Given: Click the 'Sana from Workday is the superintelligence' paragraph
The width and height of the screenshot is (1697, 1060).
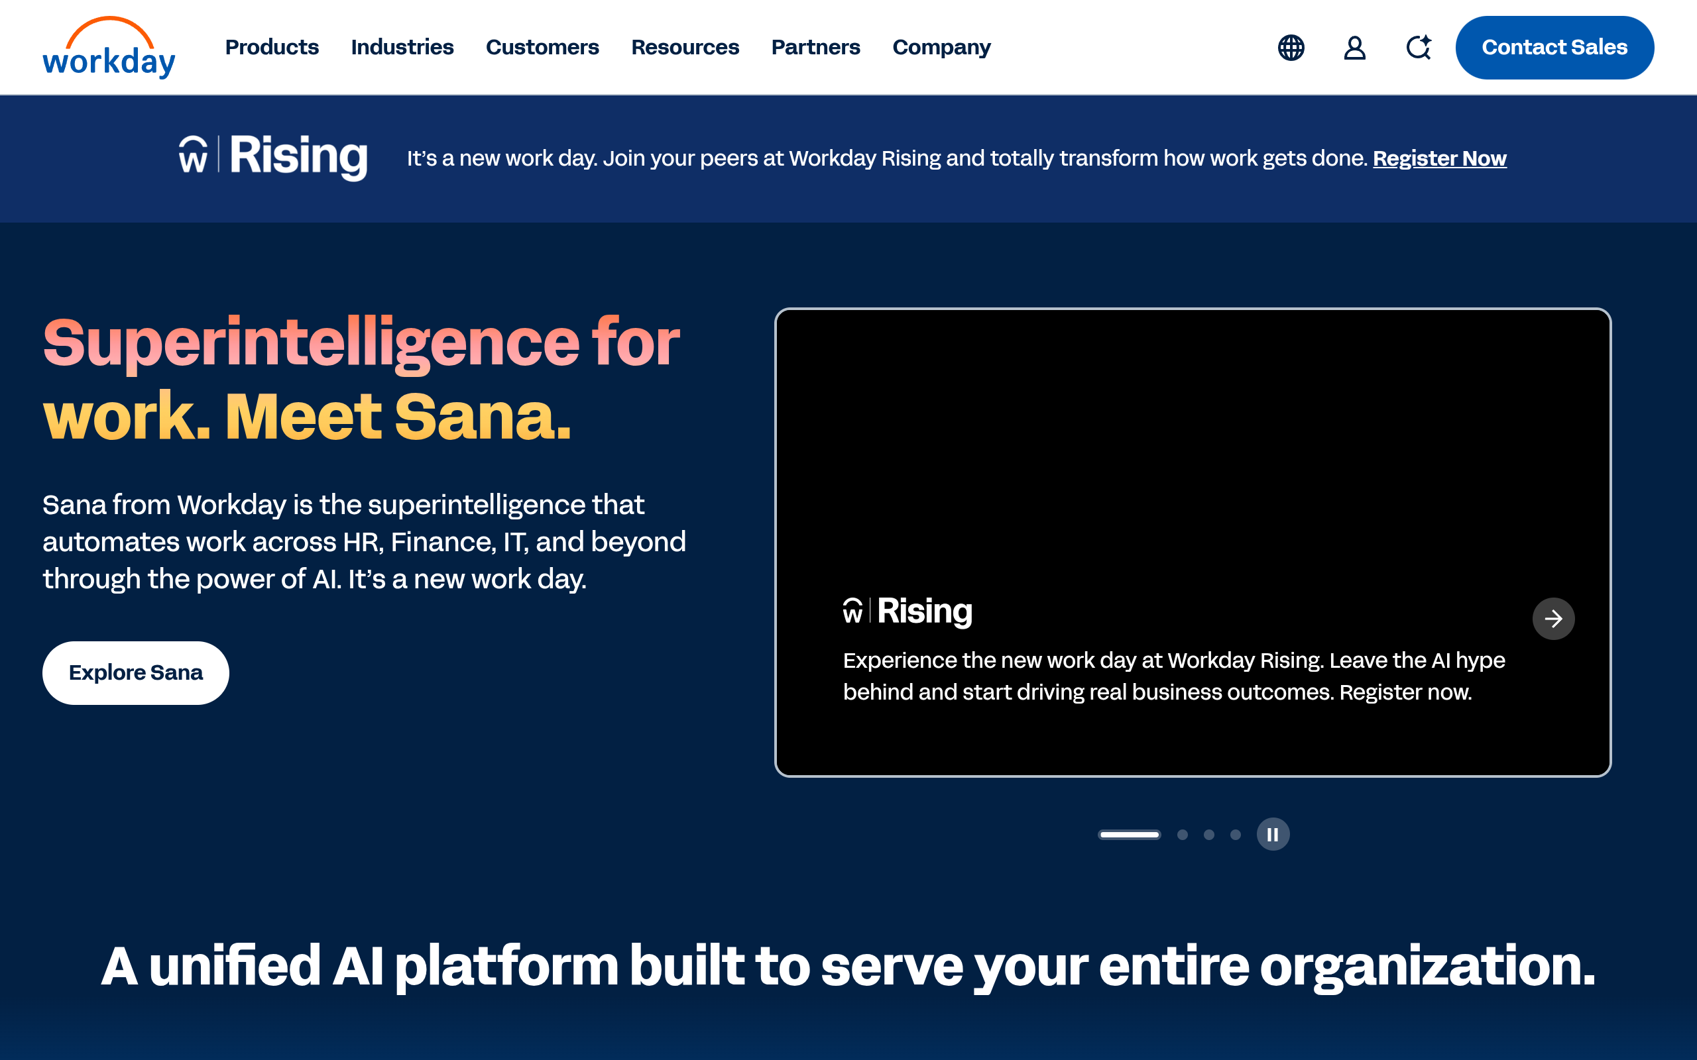Looking at the screenshot, I should [x=364, y=542].
